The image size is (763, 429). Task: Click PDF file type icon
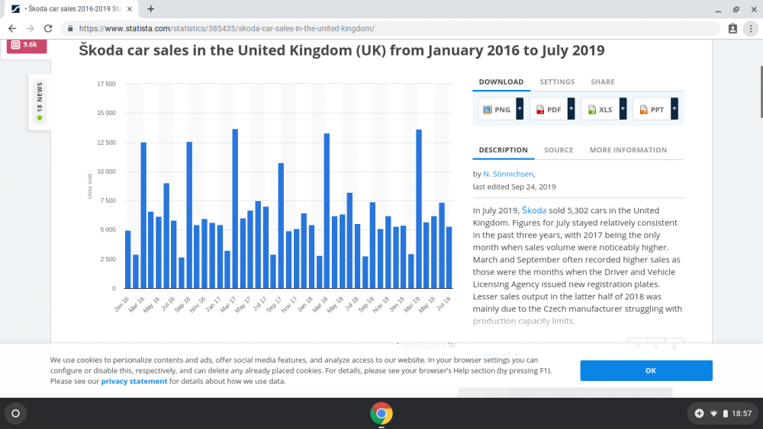(x=540, y=110)
